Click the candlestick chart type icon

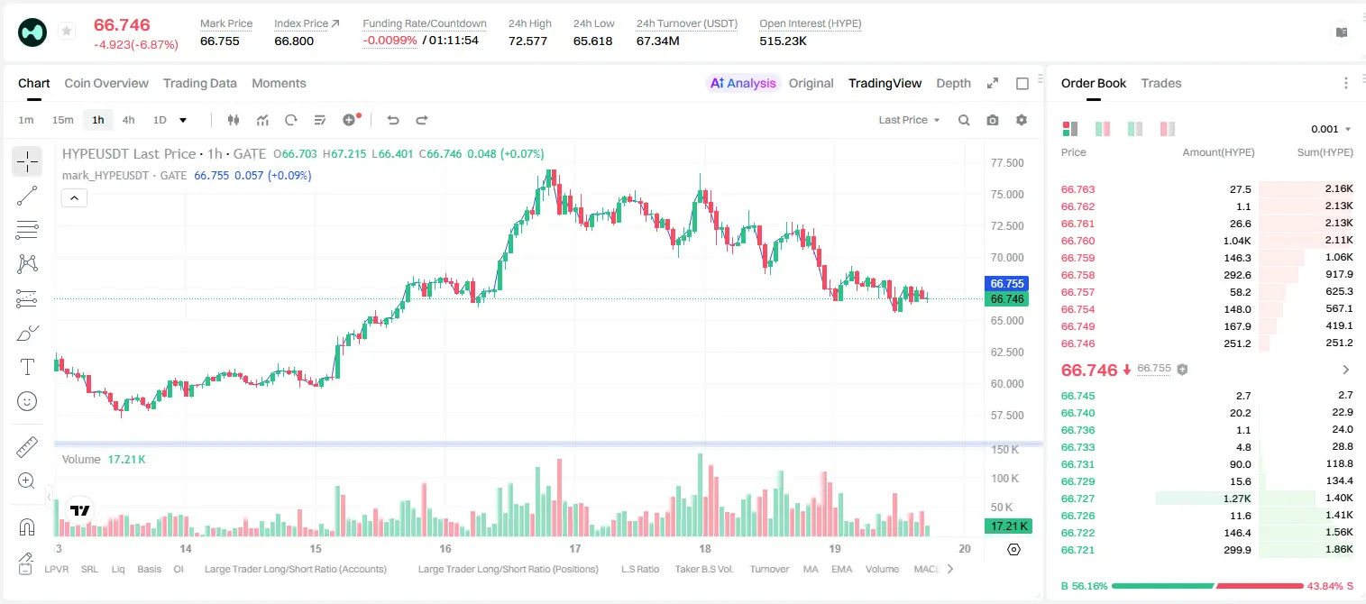coord(234,120)
